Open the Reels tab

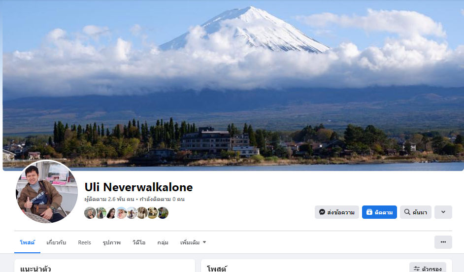84,242
